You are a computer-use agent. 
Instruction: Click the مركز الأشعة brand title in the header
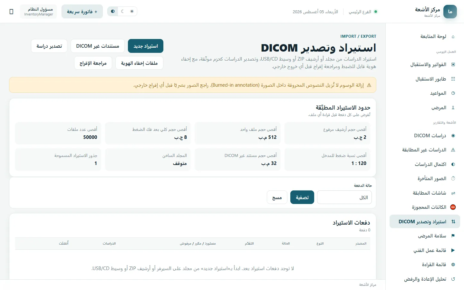[x=427, y=10]
